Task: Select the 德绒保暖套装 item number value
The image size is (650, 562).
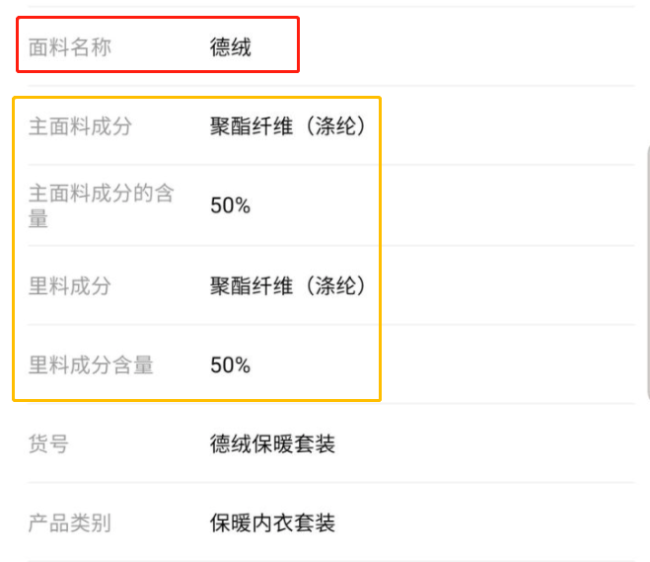Action: 272,444
